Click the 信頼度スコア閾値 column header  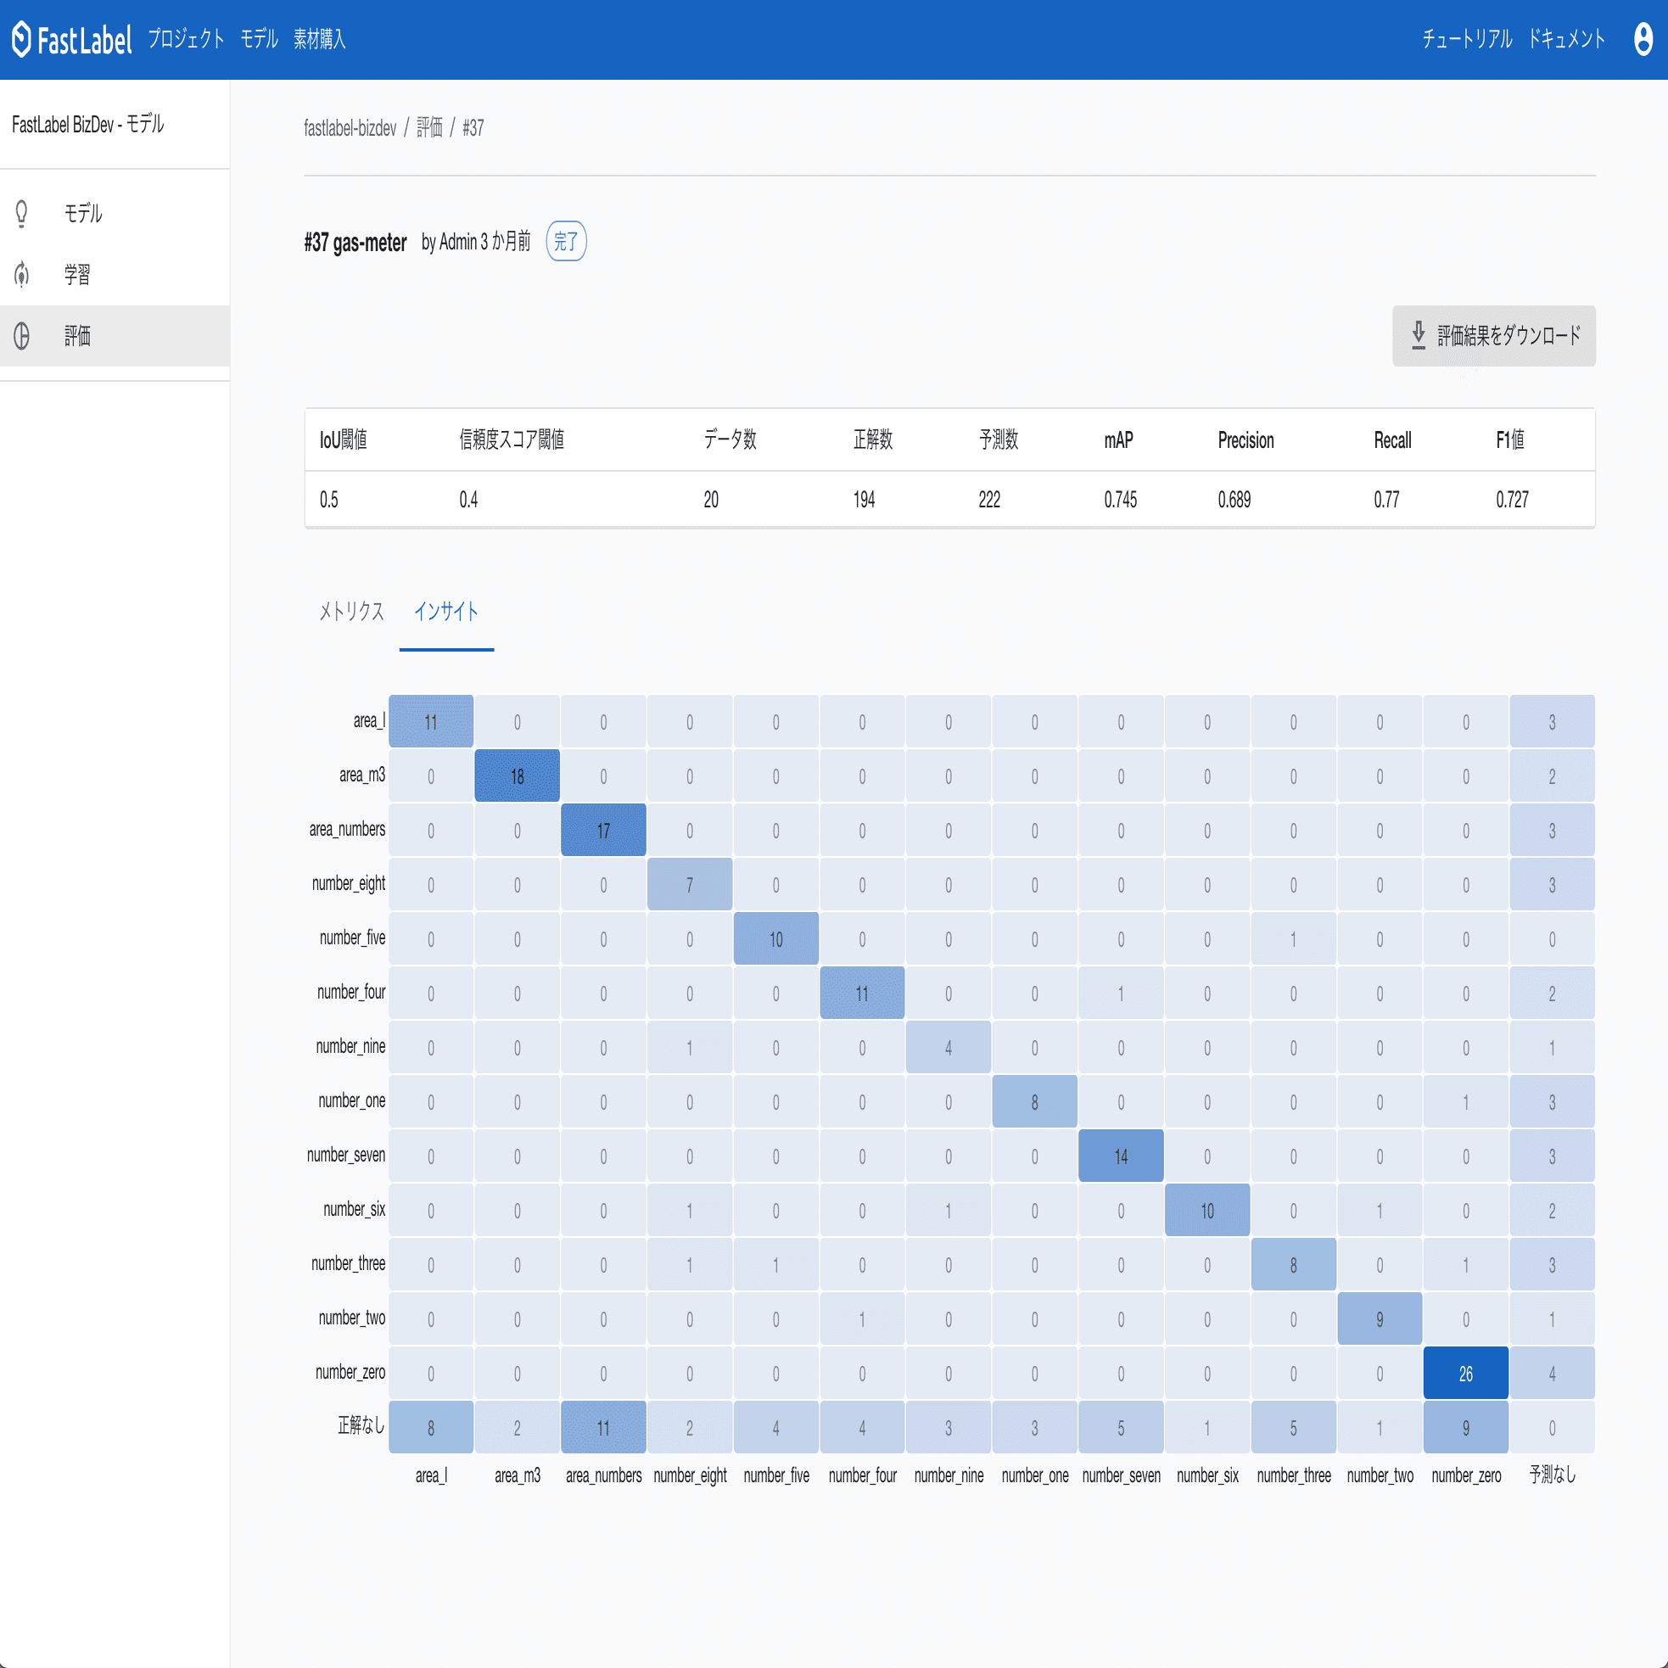pyautogui.click(x=512, y=439)
